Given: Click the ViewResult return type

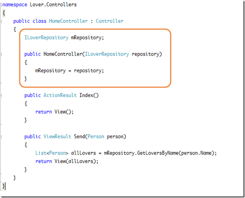Looking at the screenshot, I should point(57,137).
